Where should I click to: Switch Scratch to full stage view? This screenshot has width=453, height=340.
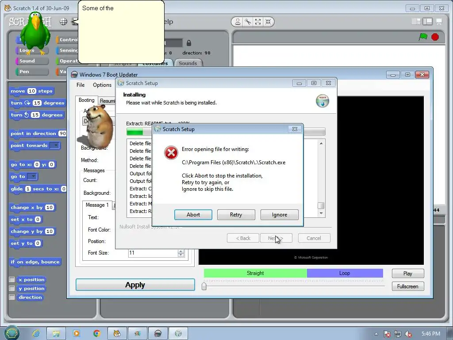(x=428, y=21)
